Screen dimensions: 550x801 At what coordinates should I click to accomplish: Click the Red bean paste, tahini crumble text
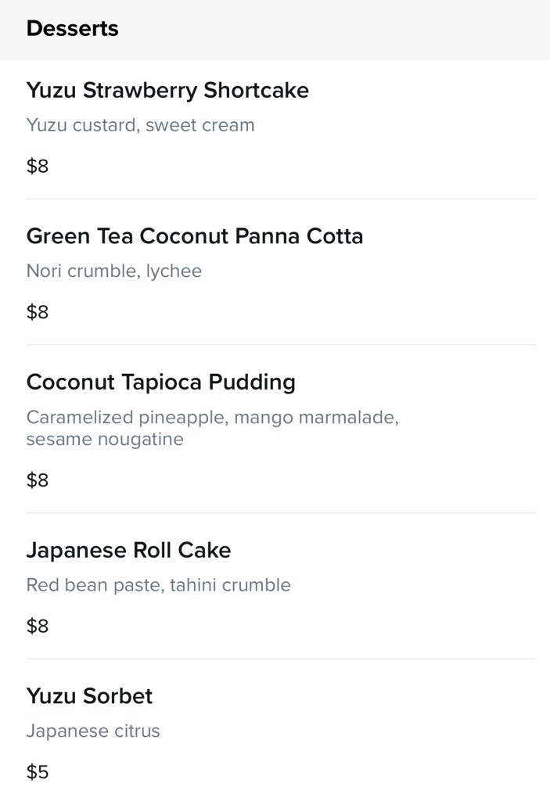pos(158,585)
